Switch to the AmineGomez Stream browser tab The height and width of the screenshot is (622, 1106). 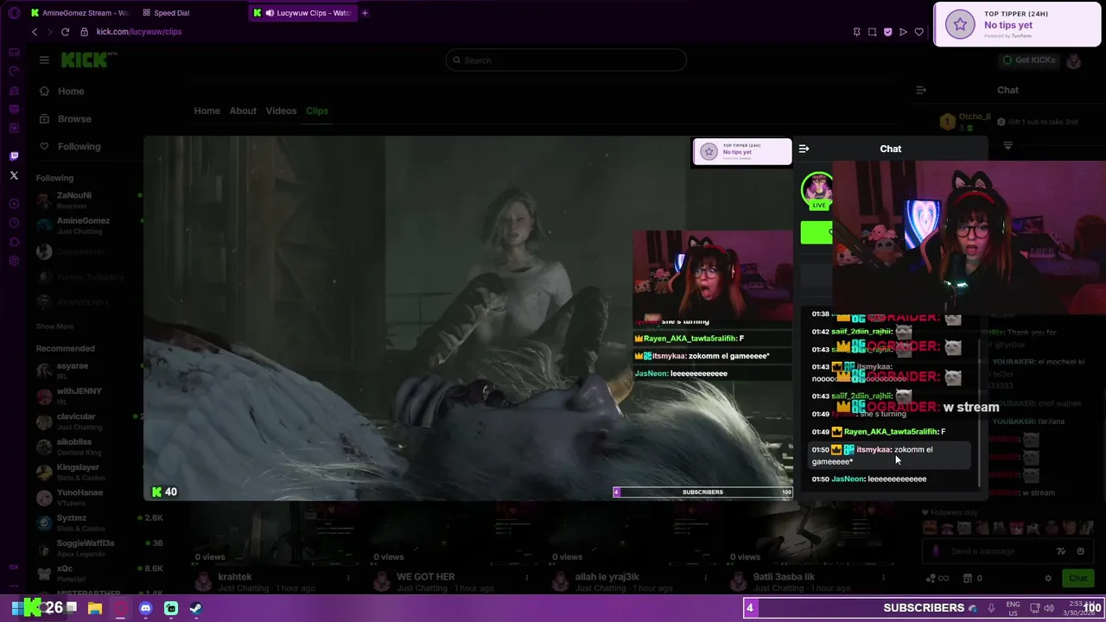pos(78,13)
